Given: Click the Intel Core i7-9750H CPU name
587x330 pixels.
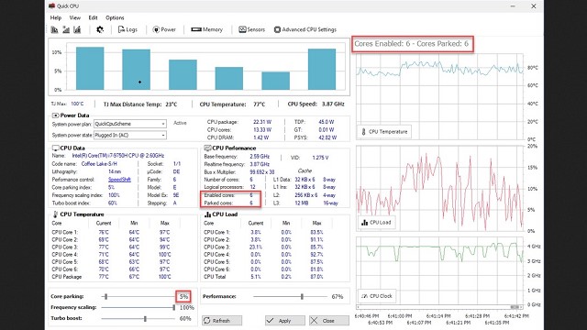Looking at the screenshot, I should point(118,156).
